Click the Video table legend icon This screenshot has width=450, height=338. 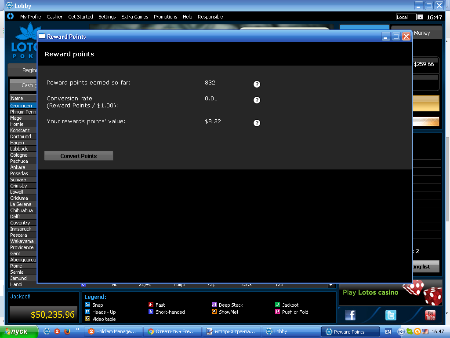87,319
